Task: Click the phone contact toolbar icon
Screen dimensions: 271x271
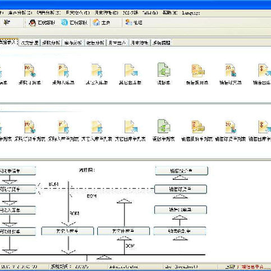Action: click(x=134, y=23)
